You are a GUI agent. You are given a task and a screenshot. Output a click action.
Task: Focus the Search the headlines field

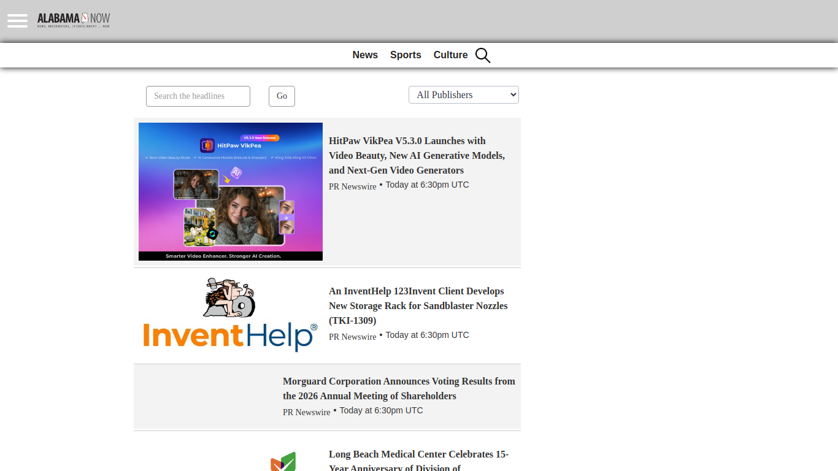pyautogui.click(x=198, y=96)
